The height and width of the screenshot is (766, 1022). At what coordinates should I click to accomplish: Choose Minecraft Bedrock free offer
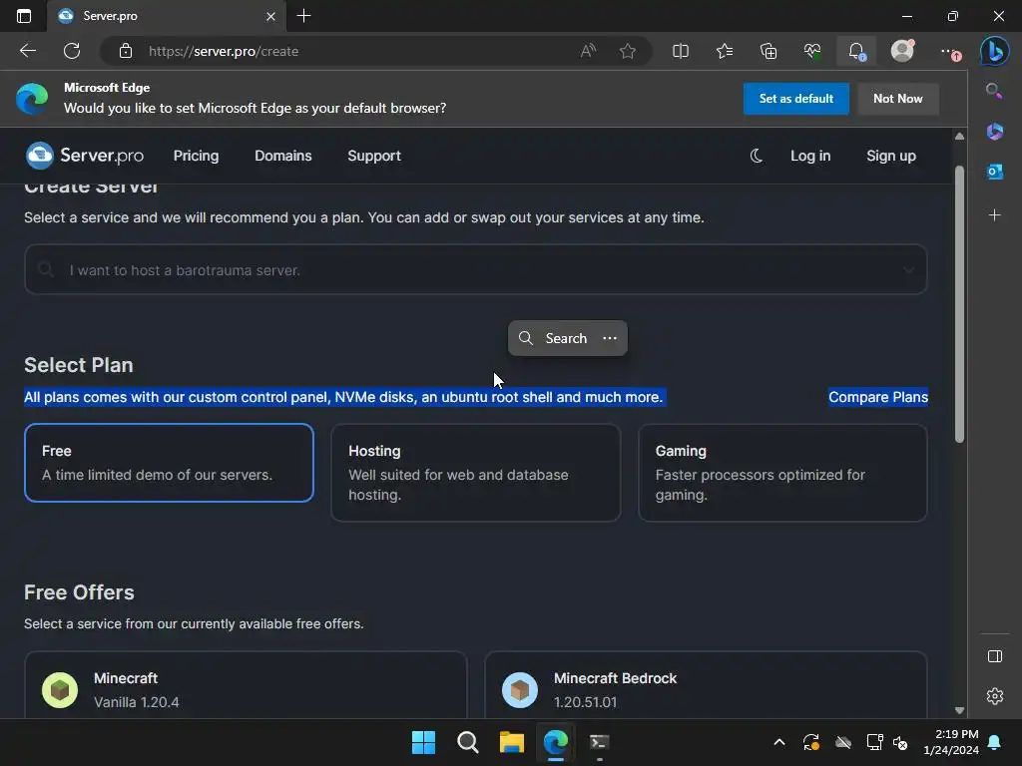(706, 686)
